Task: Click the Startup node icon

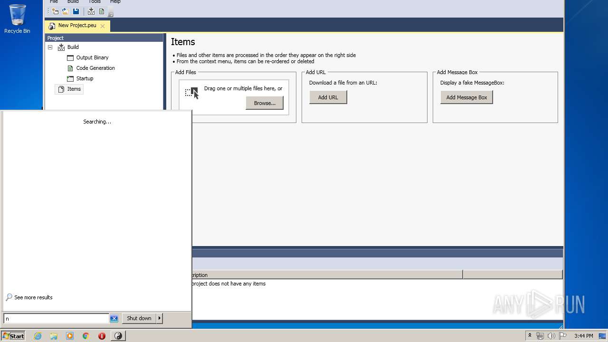Action: click(70, 78)
